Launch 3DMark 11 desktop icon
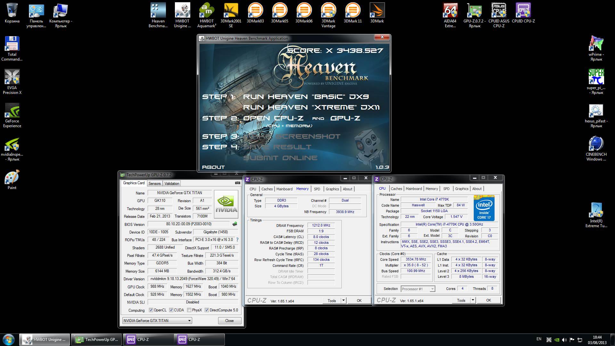 (x=353, y=14)
